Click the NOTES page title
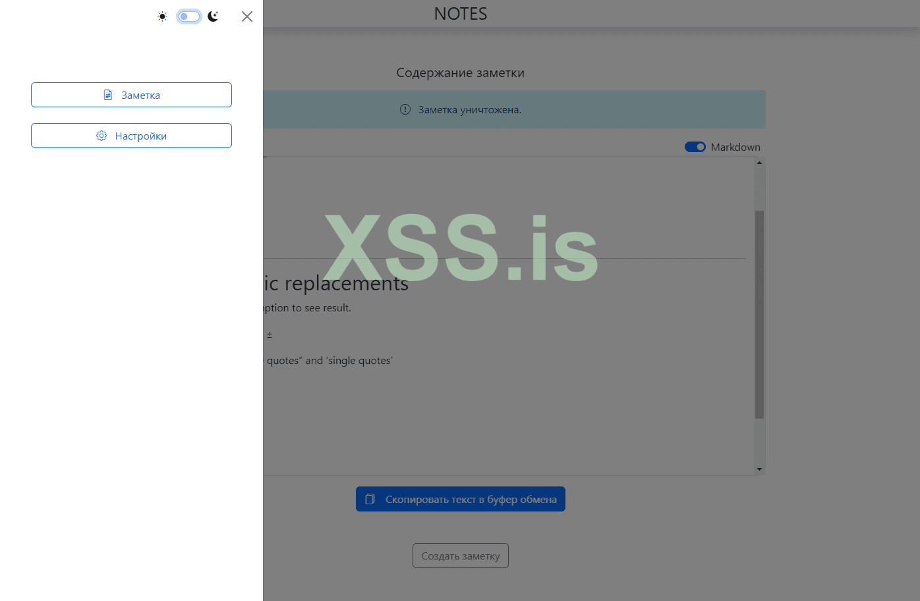The height and width of the screenshot is (601, 920). click(461, 14)
